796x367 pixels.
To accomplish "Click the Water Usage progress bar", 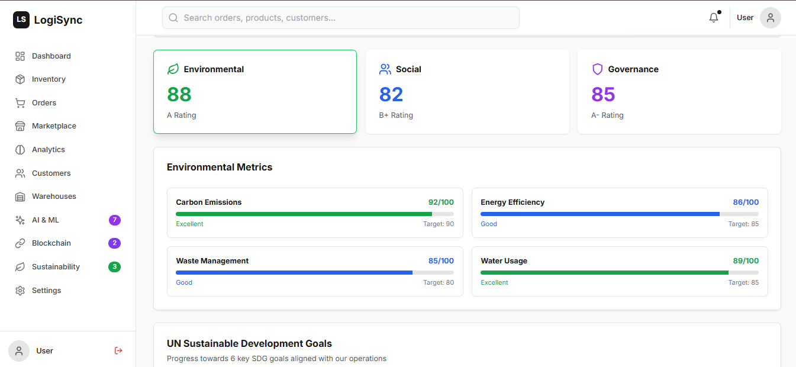I will click(x=620, y=272).
